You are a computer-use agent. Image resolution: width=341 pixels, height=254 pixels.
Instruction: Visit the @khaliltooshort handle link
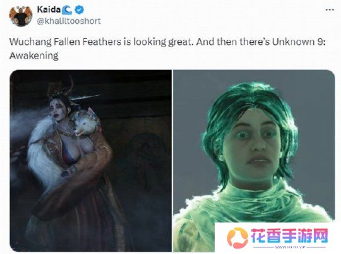point(69,21)
